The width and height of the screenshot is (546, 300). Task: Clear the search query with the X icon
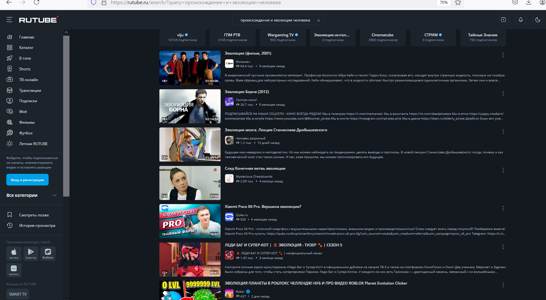click(318, 21)
